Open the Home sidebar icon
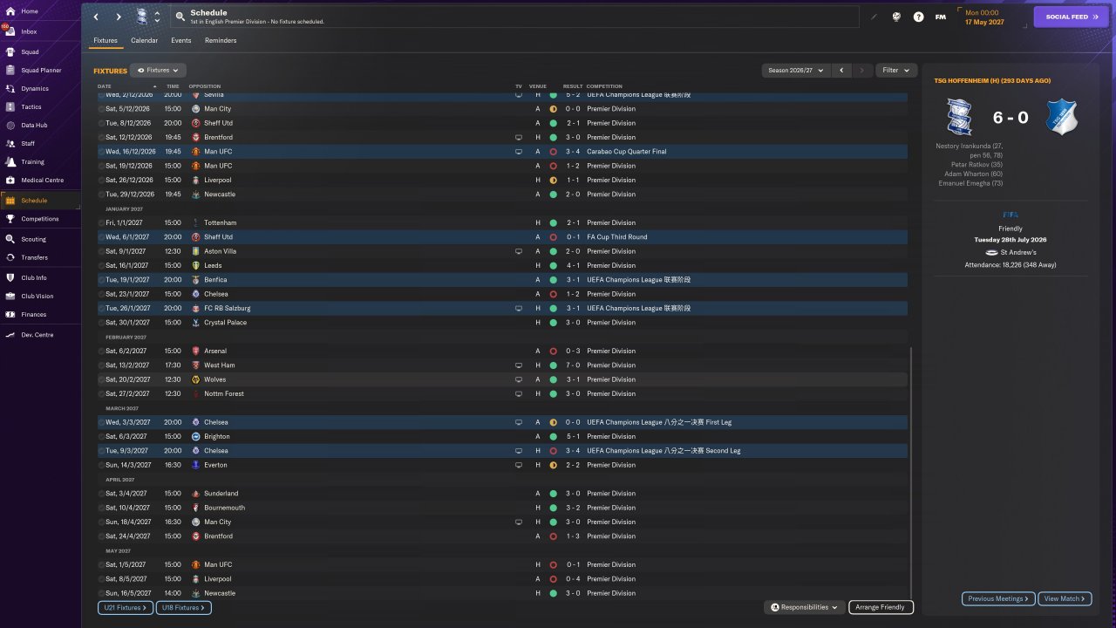Viewport: 1116px width, 628px height. pyautogui.click(x=10, y=11)
